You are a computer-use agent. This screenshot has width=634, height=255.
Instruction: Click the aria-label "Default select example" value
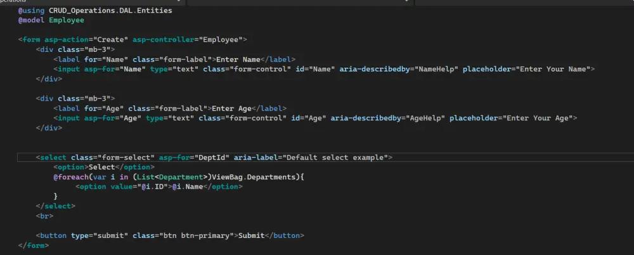click(x=335, y=157)
